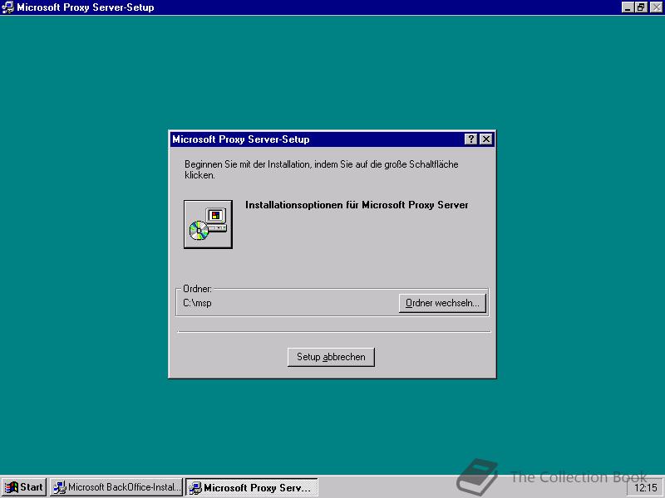Click Setup abbrechen to cancel setup
Viewport: 665px width, 498px height.
pos(331,357)
